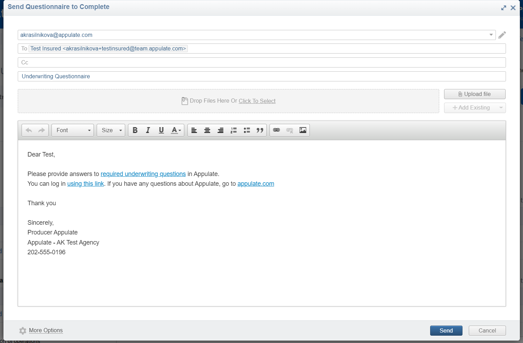This screenshot has width=523, height=343.
Task: Apply underline formatting
Action: 161,130
